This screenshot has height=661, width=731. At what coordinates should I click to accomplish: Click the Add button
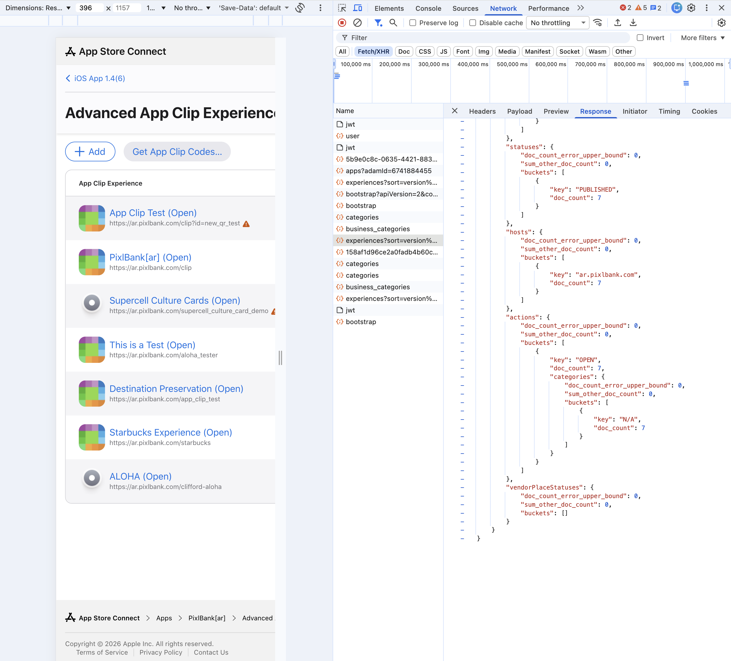[x=90, y=152]
